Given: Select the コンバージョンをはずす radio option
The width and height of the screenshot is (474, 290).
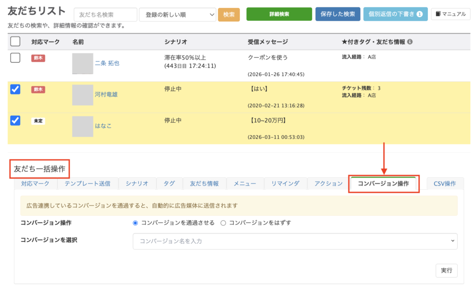Looking at the screenshot, I should [223, 223].
